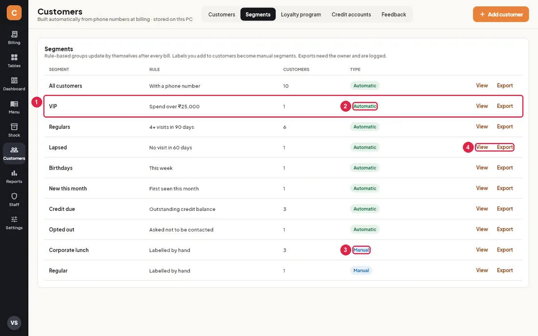Click the Manual badge in Corporate lunch row
This screenshot has height=336, width=538.
coord(361,250)
